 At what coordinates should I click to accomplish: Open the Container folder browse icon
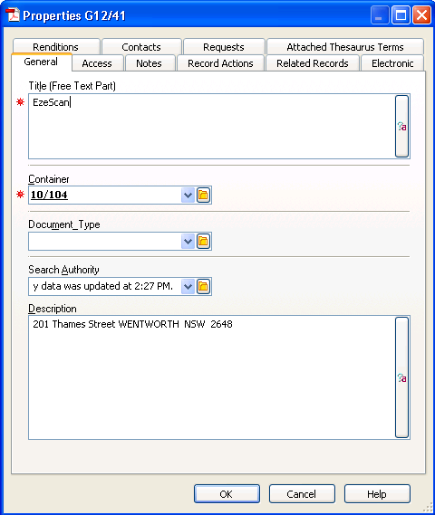(203, 196)
